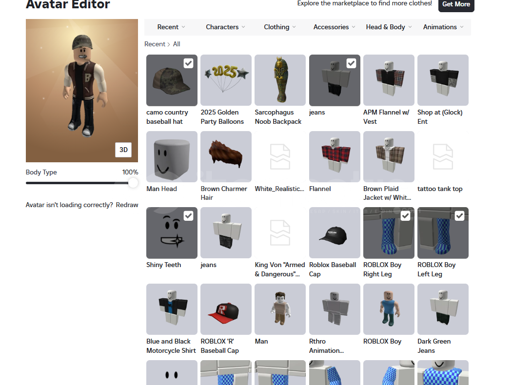Click the 'Man Head' item name
532x385 pixels.
161,189
